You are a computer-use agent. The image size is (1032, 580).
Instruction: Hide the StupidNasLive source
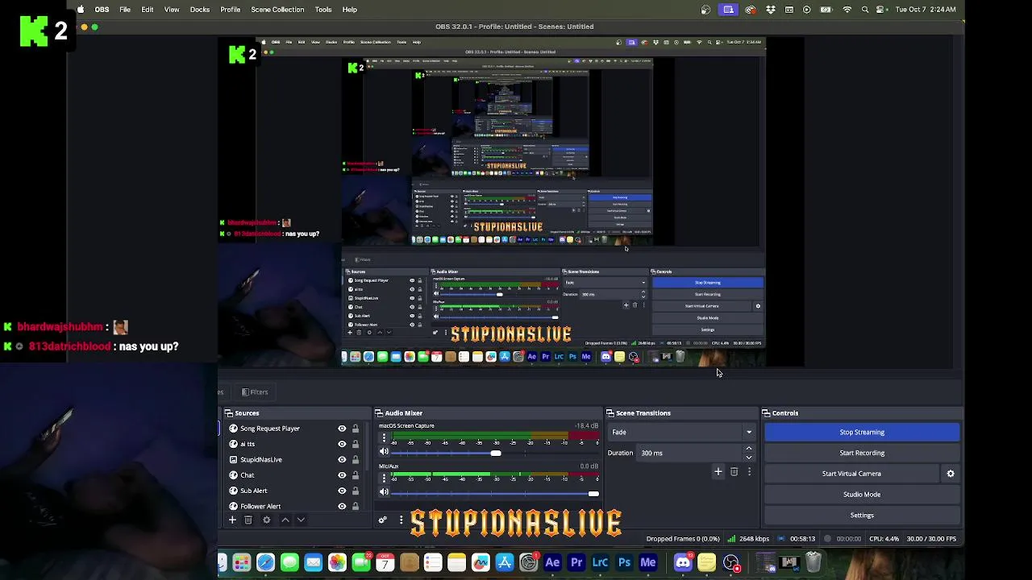point(342,460)
